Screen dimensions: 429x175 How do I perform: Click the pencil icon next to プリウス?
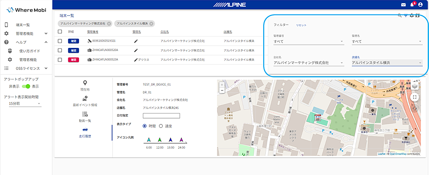pyautogui.click(x=136, y=60)
